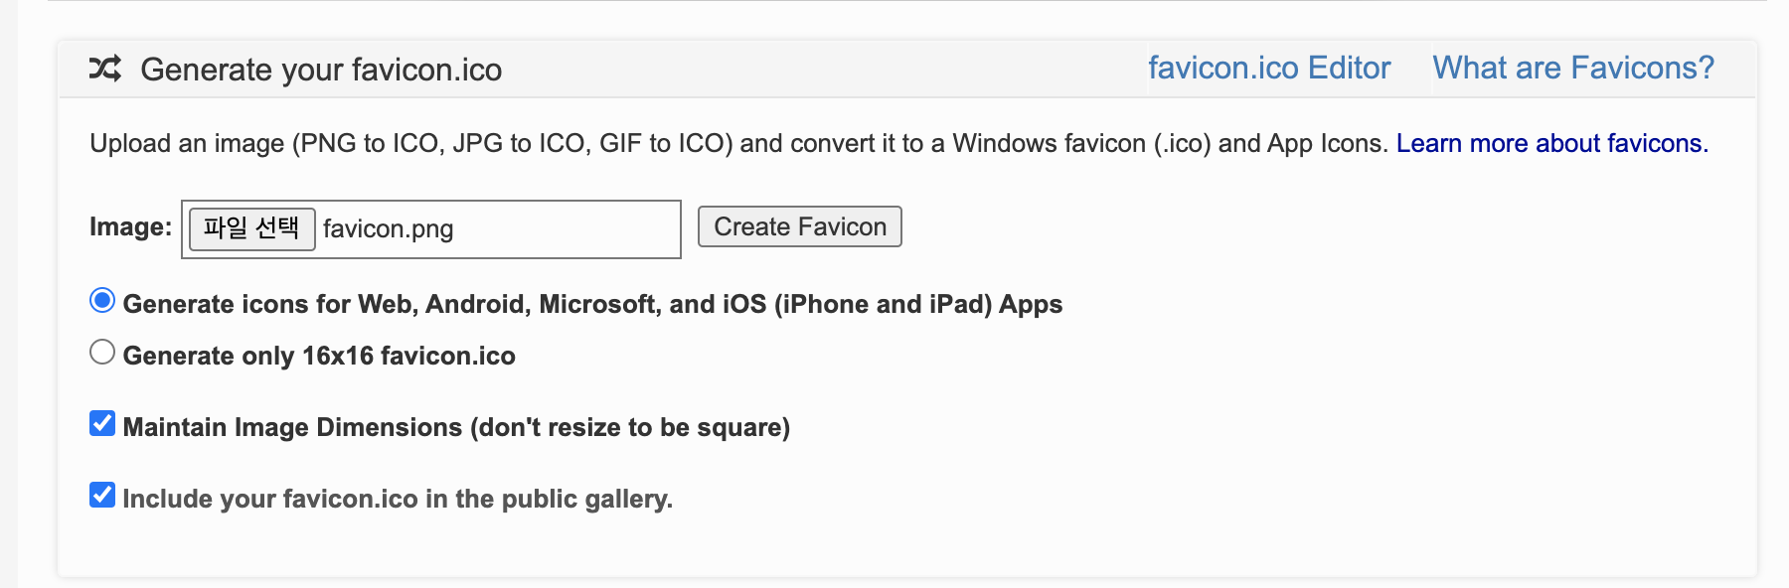Viewport: 1789px width, 588px height.
Task: Uncheck the public gallery inclusion checkbox
Action: point(102,496)
